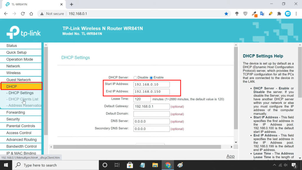This screenshot has width=302, height=170.
Task: Open the Action Center notifications
Action: pos(294,165)
